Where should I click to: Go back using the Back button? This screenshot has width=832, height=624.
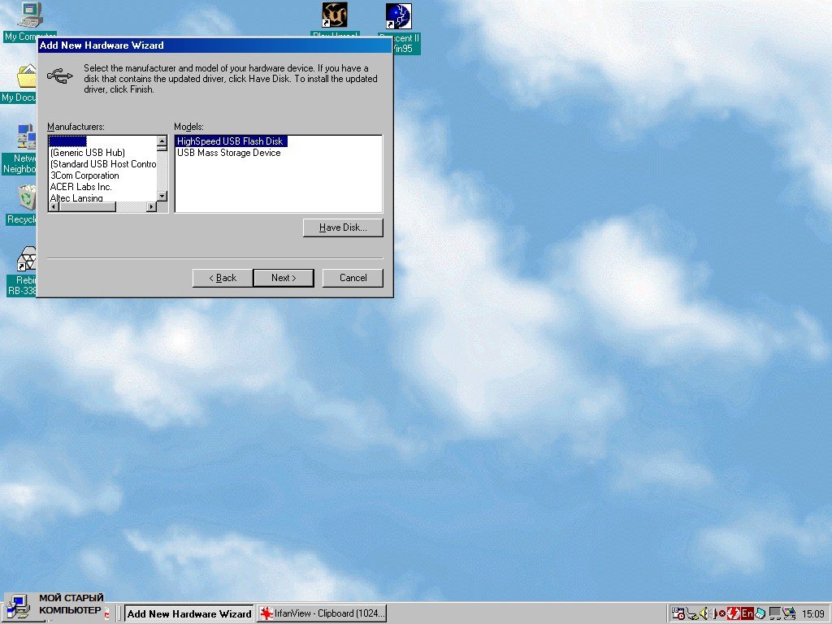[x=223, y=278]
